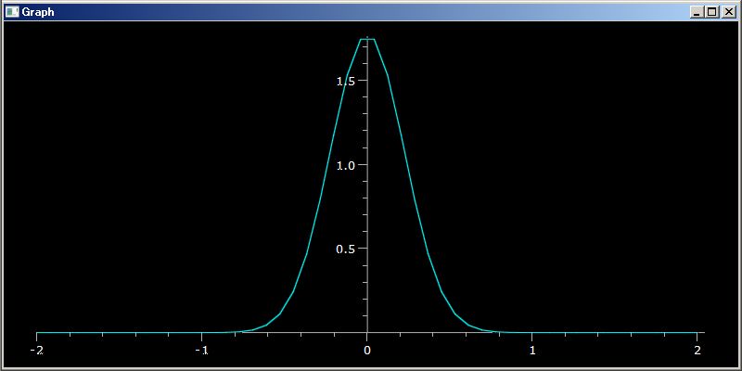Minimize the Graph window
This screenshot has width=742, height=371.
coord(697,12)
